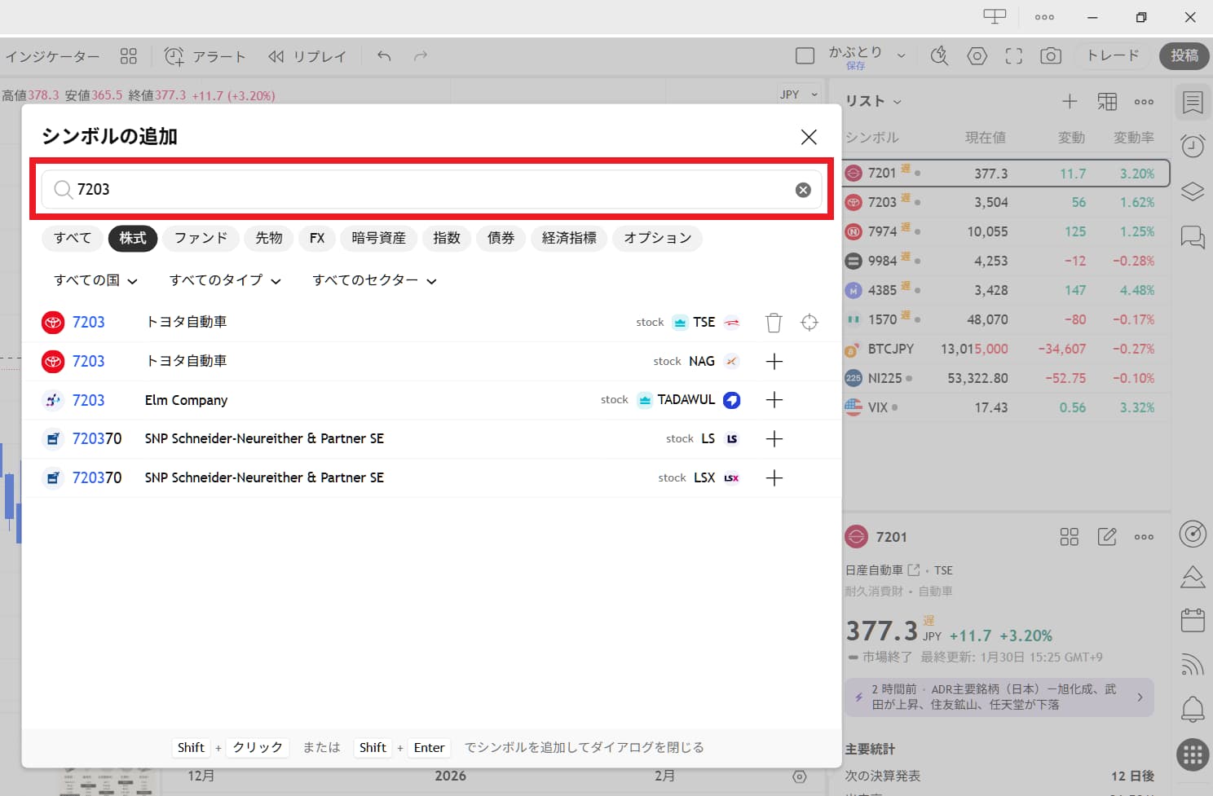Screen dimensions: 1213x796
Task: Open the JPY currency dropdown
Action: [799, 95]
